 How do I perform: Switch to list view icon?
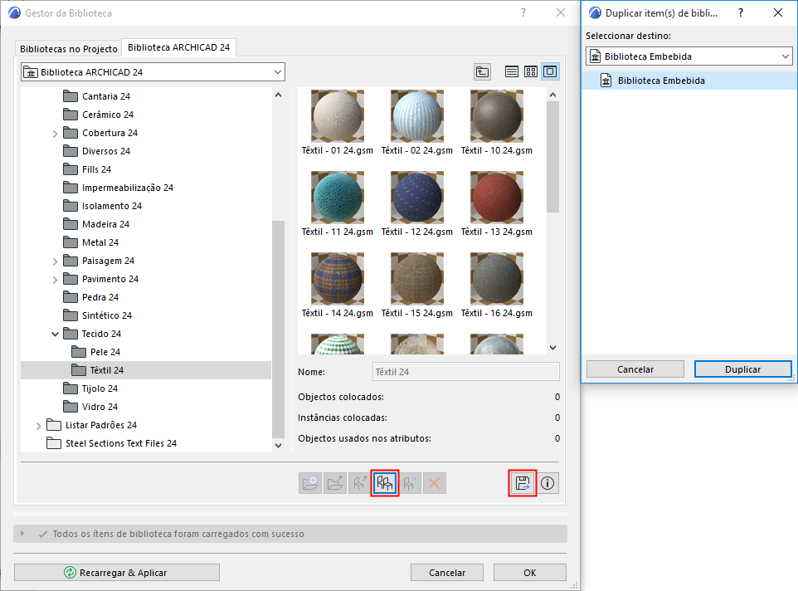click(512, 71)
